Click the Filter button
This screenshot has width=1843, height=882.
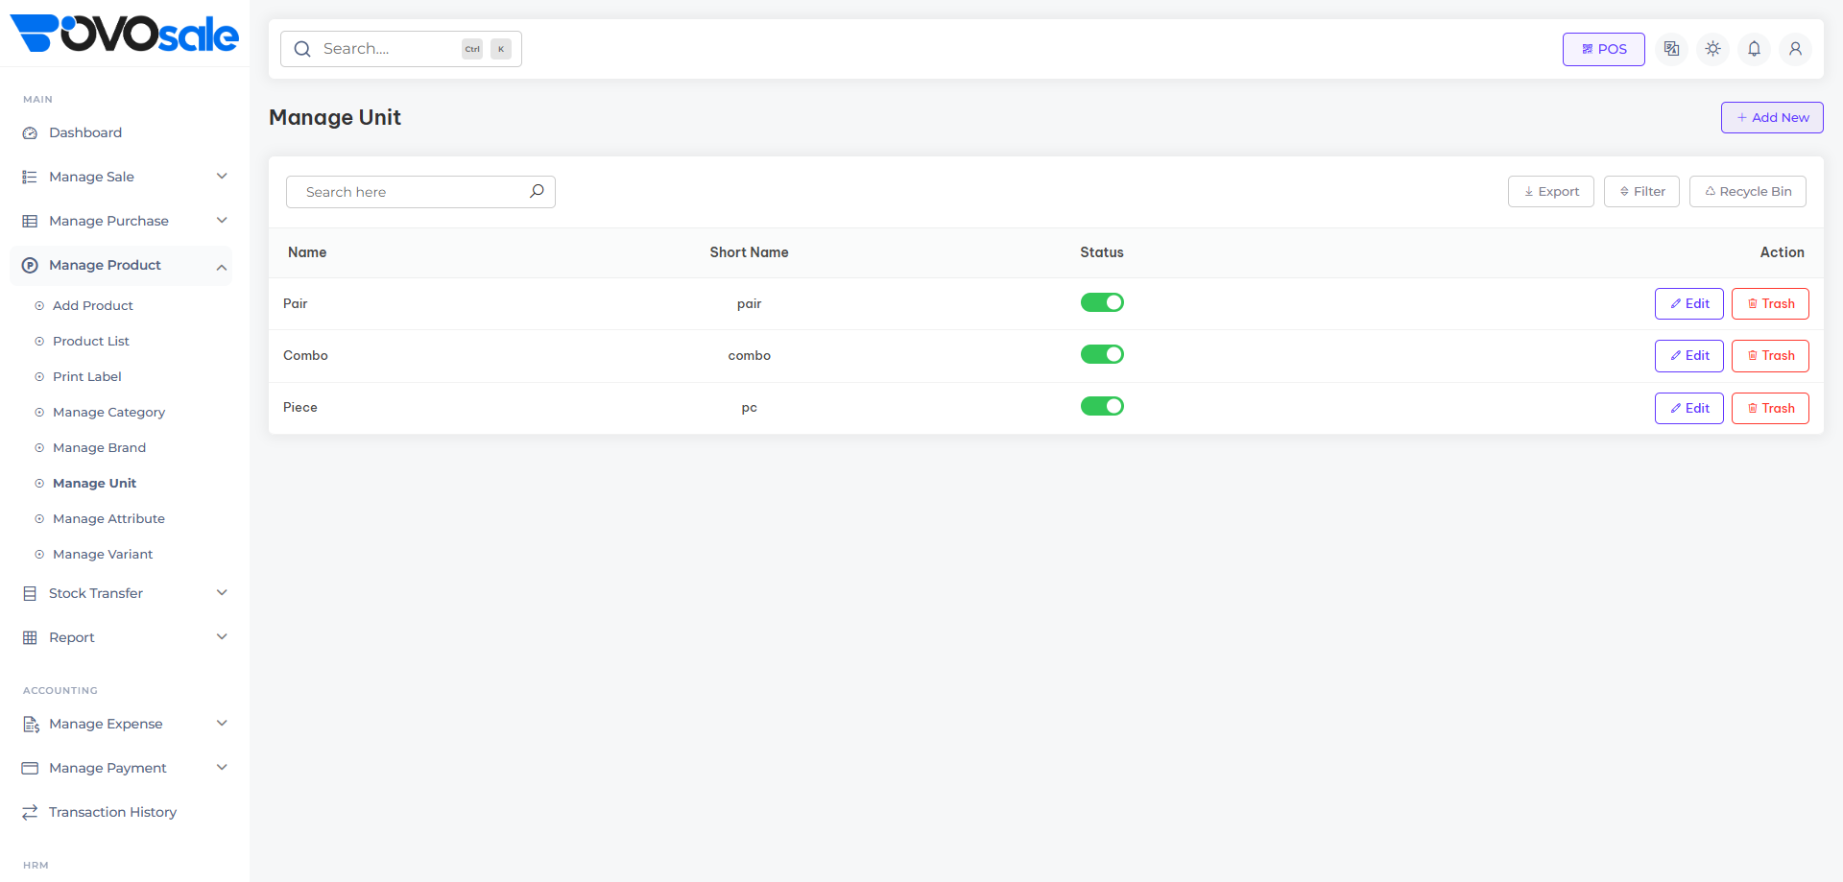click(x=1641, y=192)
